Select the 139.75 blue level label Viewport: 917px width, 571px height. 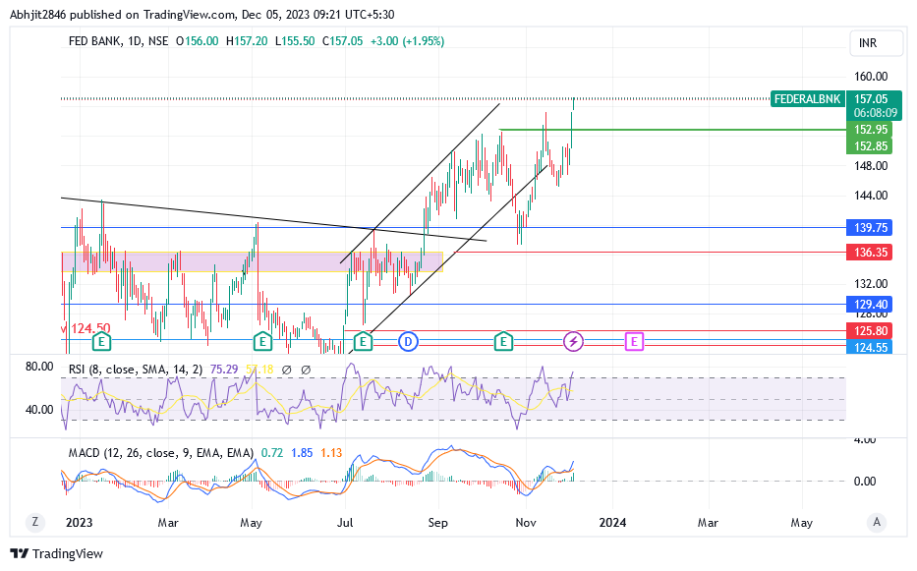pos(870,228)
